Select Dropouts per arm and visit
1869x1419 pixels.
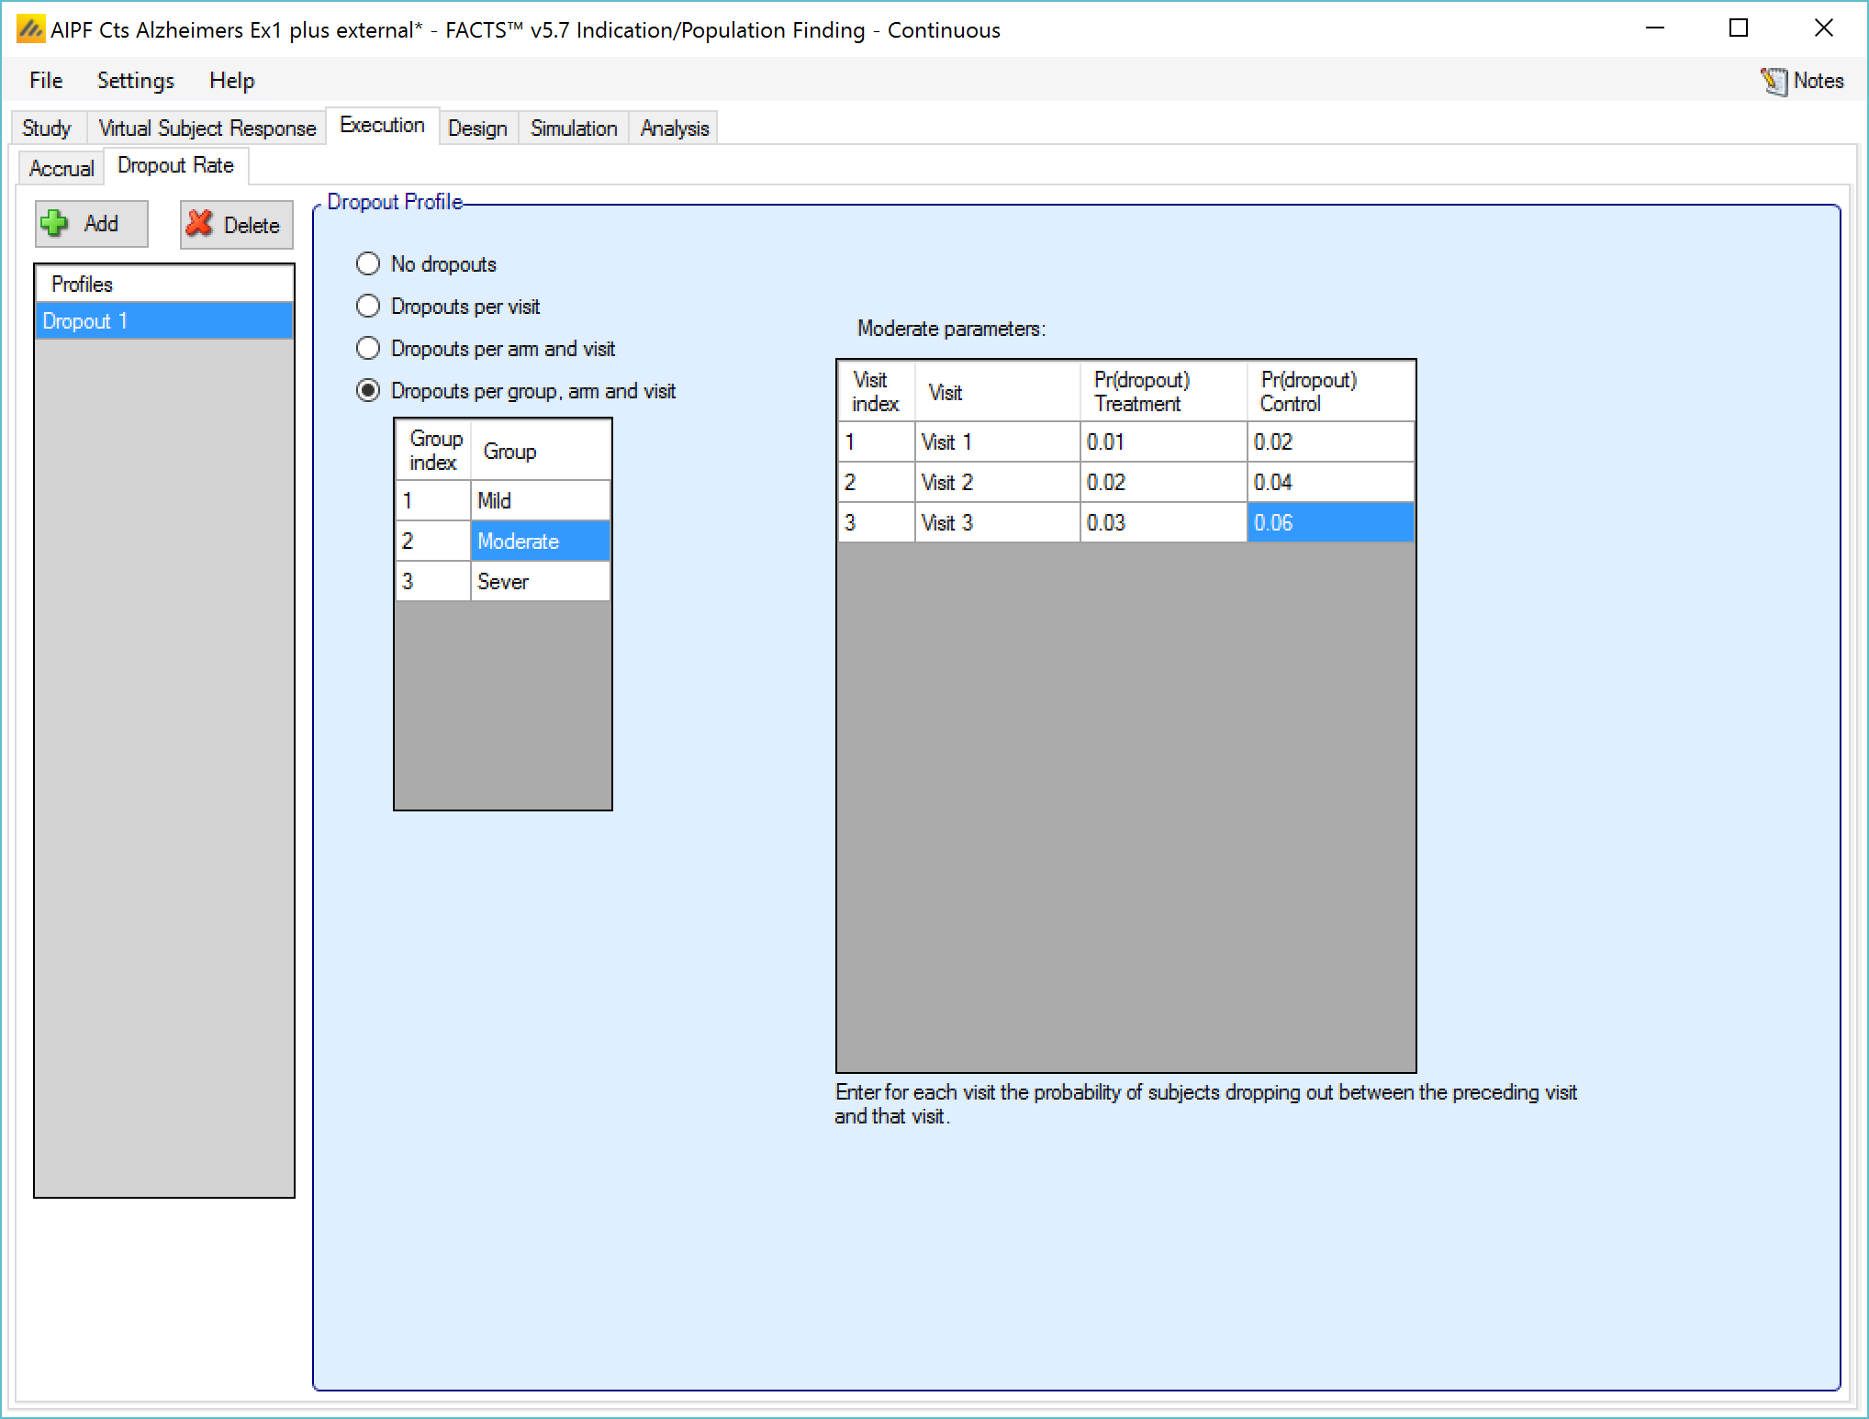[x=368, y=349]
